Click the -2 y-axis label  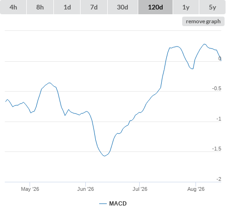(219, 179)
